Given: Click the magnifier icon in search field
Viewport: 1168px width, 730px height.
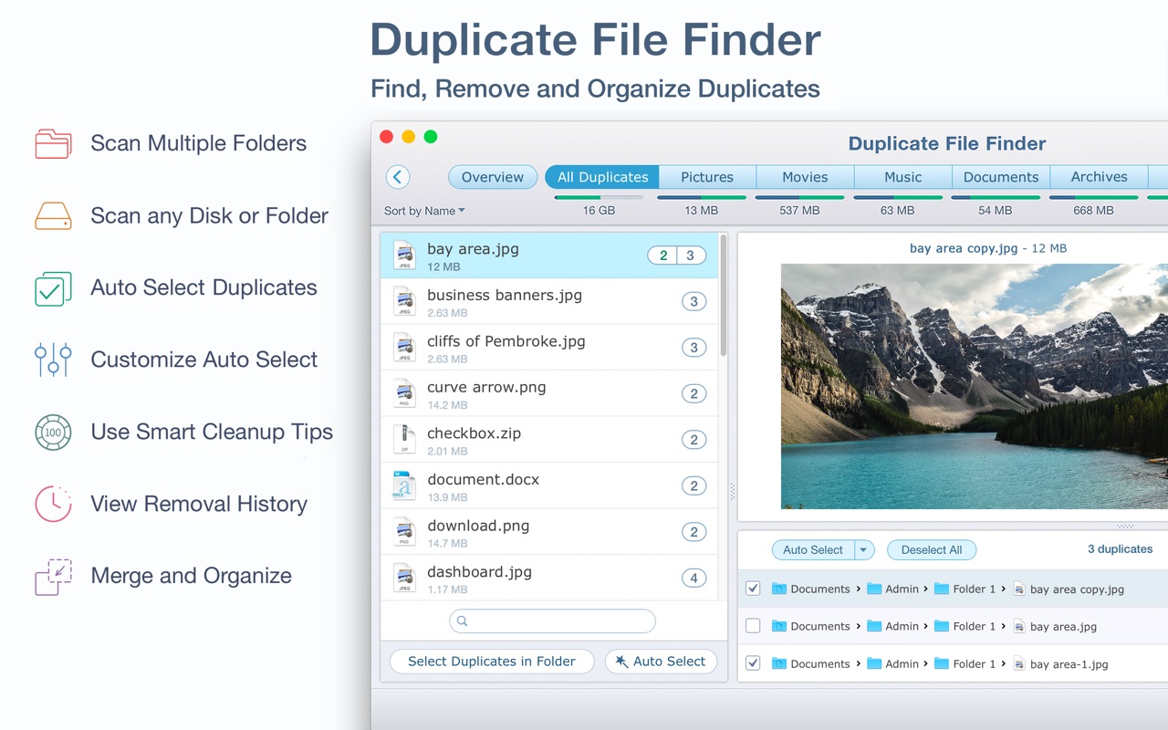Looking at the screenshot, I should (x=463, y=621).
